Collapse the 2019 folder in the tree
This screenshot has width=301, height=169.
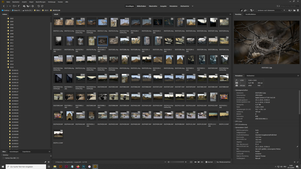[x=7, y=67]
